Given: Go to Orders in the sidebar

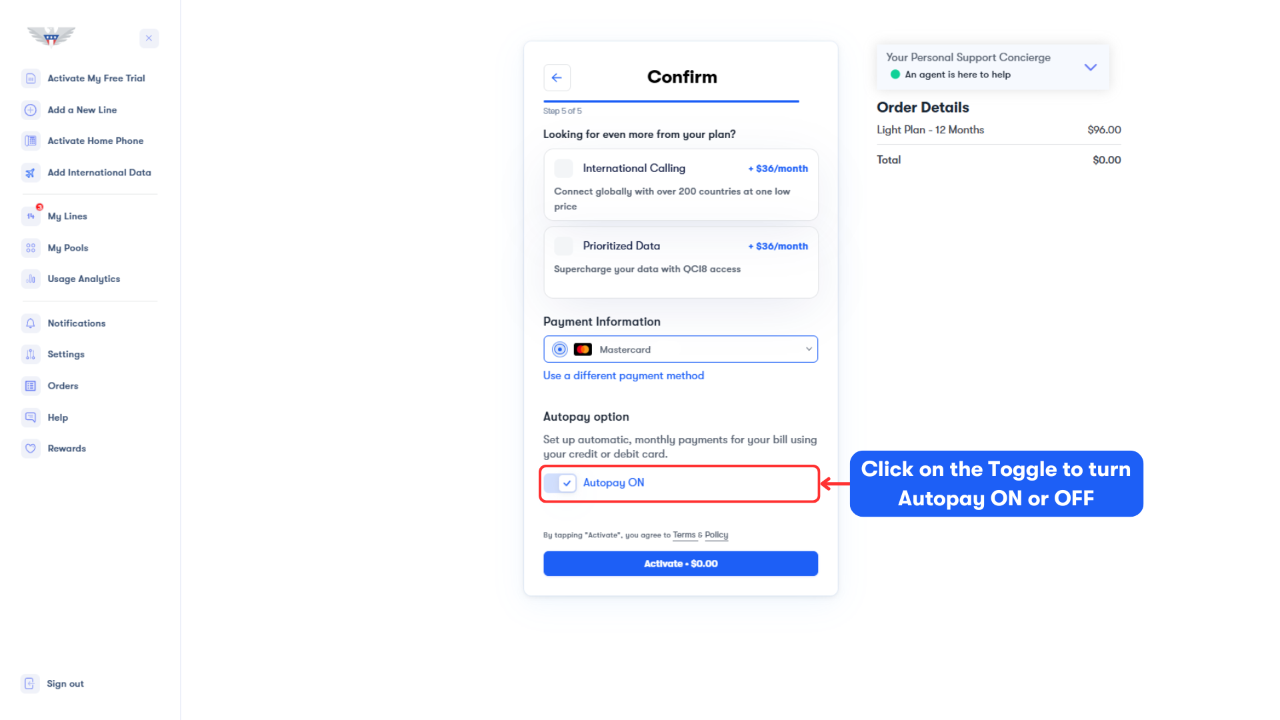Looking at the screenshot, I should click(63, 386).
